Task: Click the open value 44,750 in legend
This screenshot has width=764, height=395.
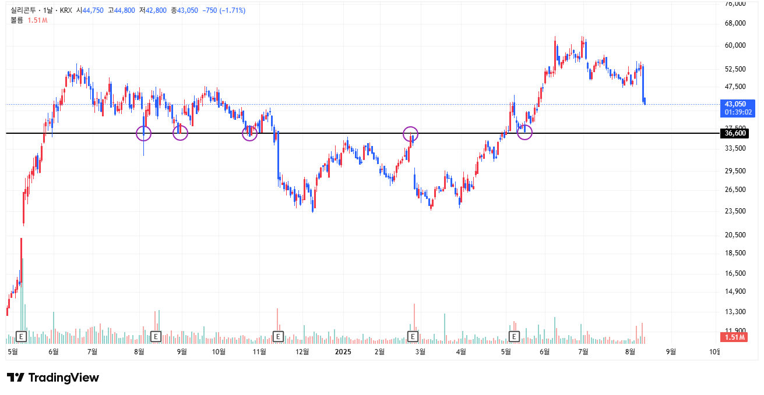Action: [93, 10]
